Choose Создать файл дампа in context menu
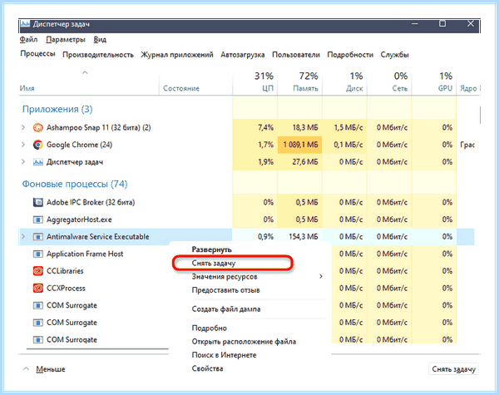 pyautogui.click(x=226, y=309)
